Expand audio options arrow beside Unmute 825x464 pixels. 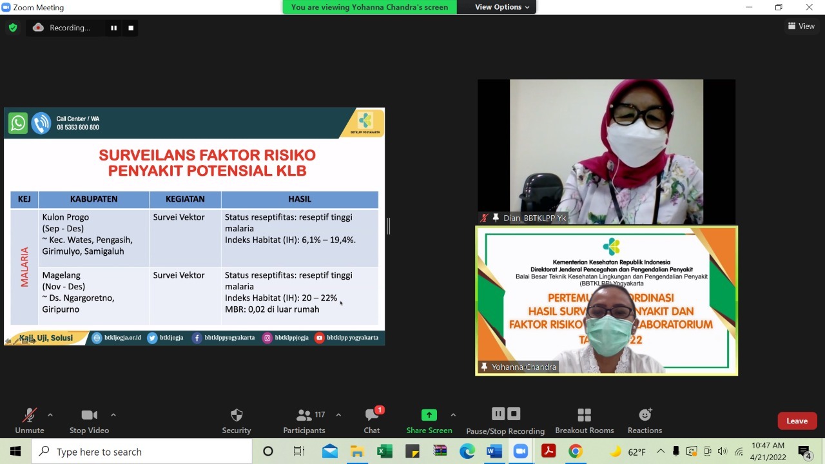pyautogui.click(x=50, y=415)
